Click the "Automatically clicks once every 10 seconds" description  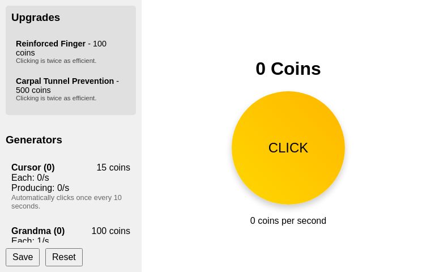click(66, 202)
